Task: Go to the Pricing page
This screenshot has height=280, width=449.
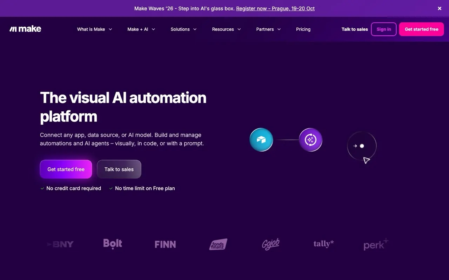Action: point(303,29)
